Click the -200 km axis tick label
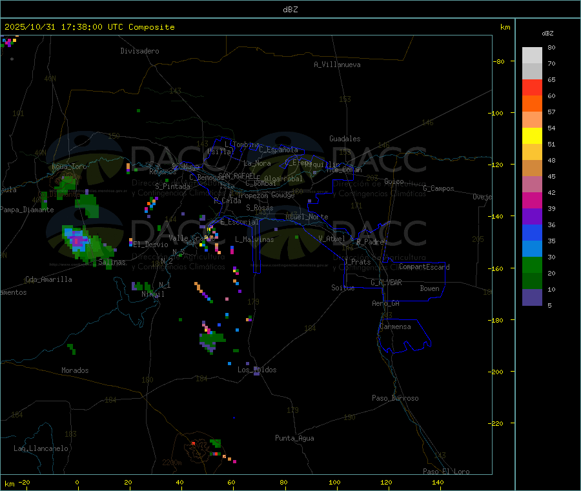The height and width of the screenshot is (491, 581). click(x=496, y=372)
